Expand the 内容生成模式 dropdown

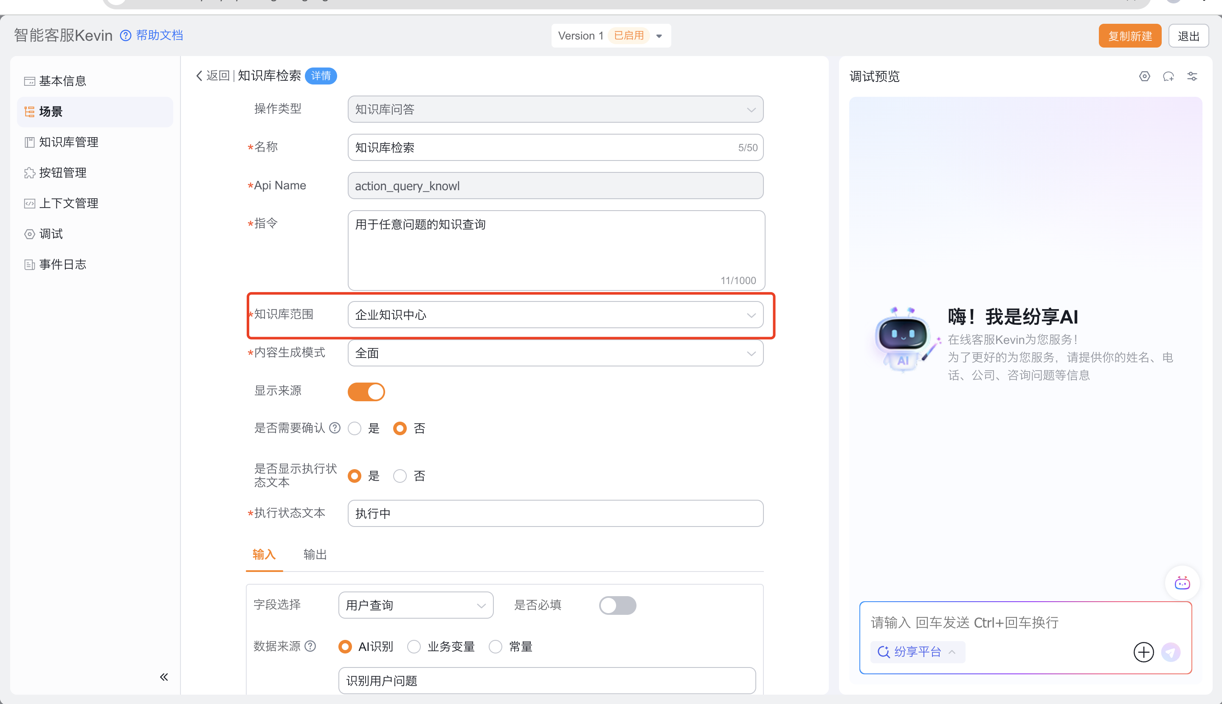click(555, 353)
